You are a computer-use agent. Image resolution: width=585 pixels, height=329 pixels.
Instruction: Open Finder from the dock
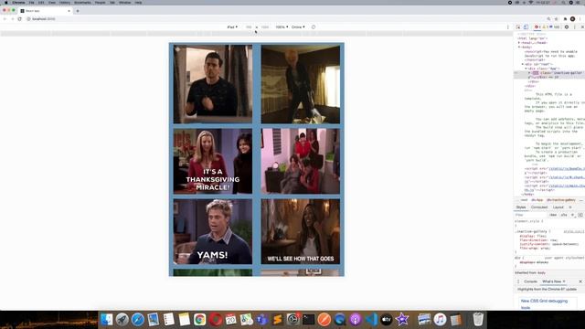pyautogui.click(x=106, y=320)
